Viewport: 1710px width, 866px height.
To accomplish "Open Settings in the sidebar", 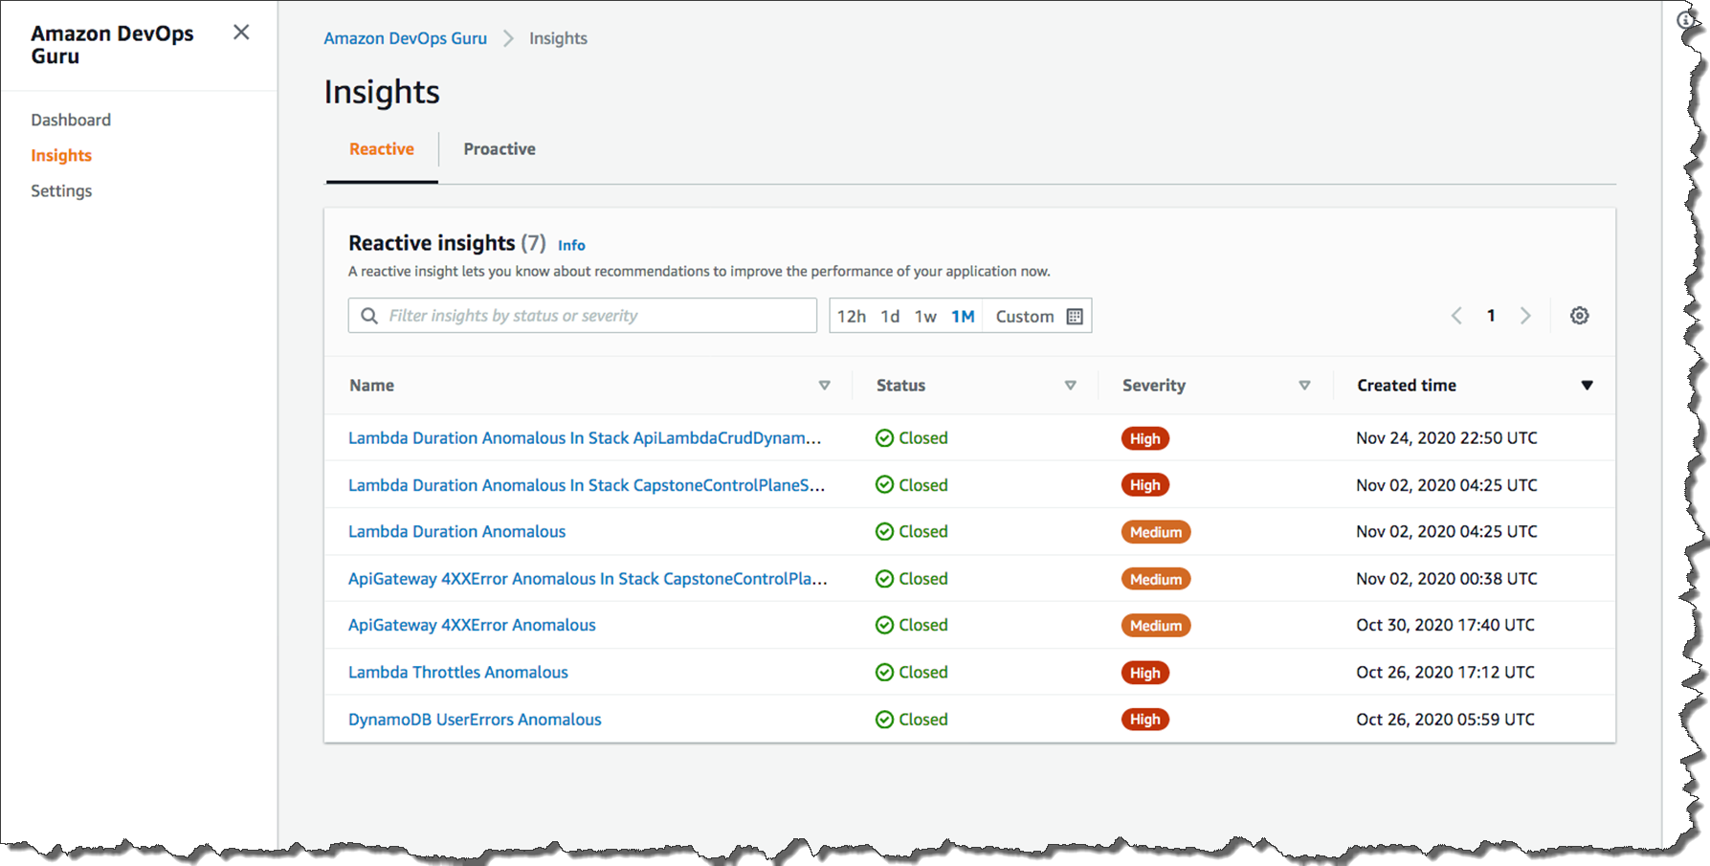I will coord(61,190).
